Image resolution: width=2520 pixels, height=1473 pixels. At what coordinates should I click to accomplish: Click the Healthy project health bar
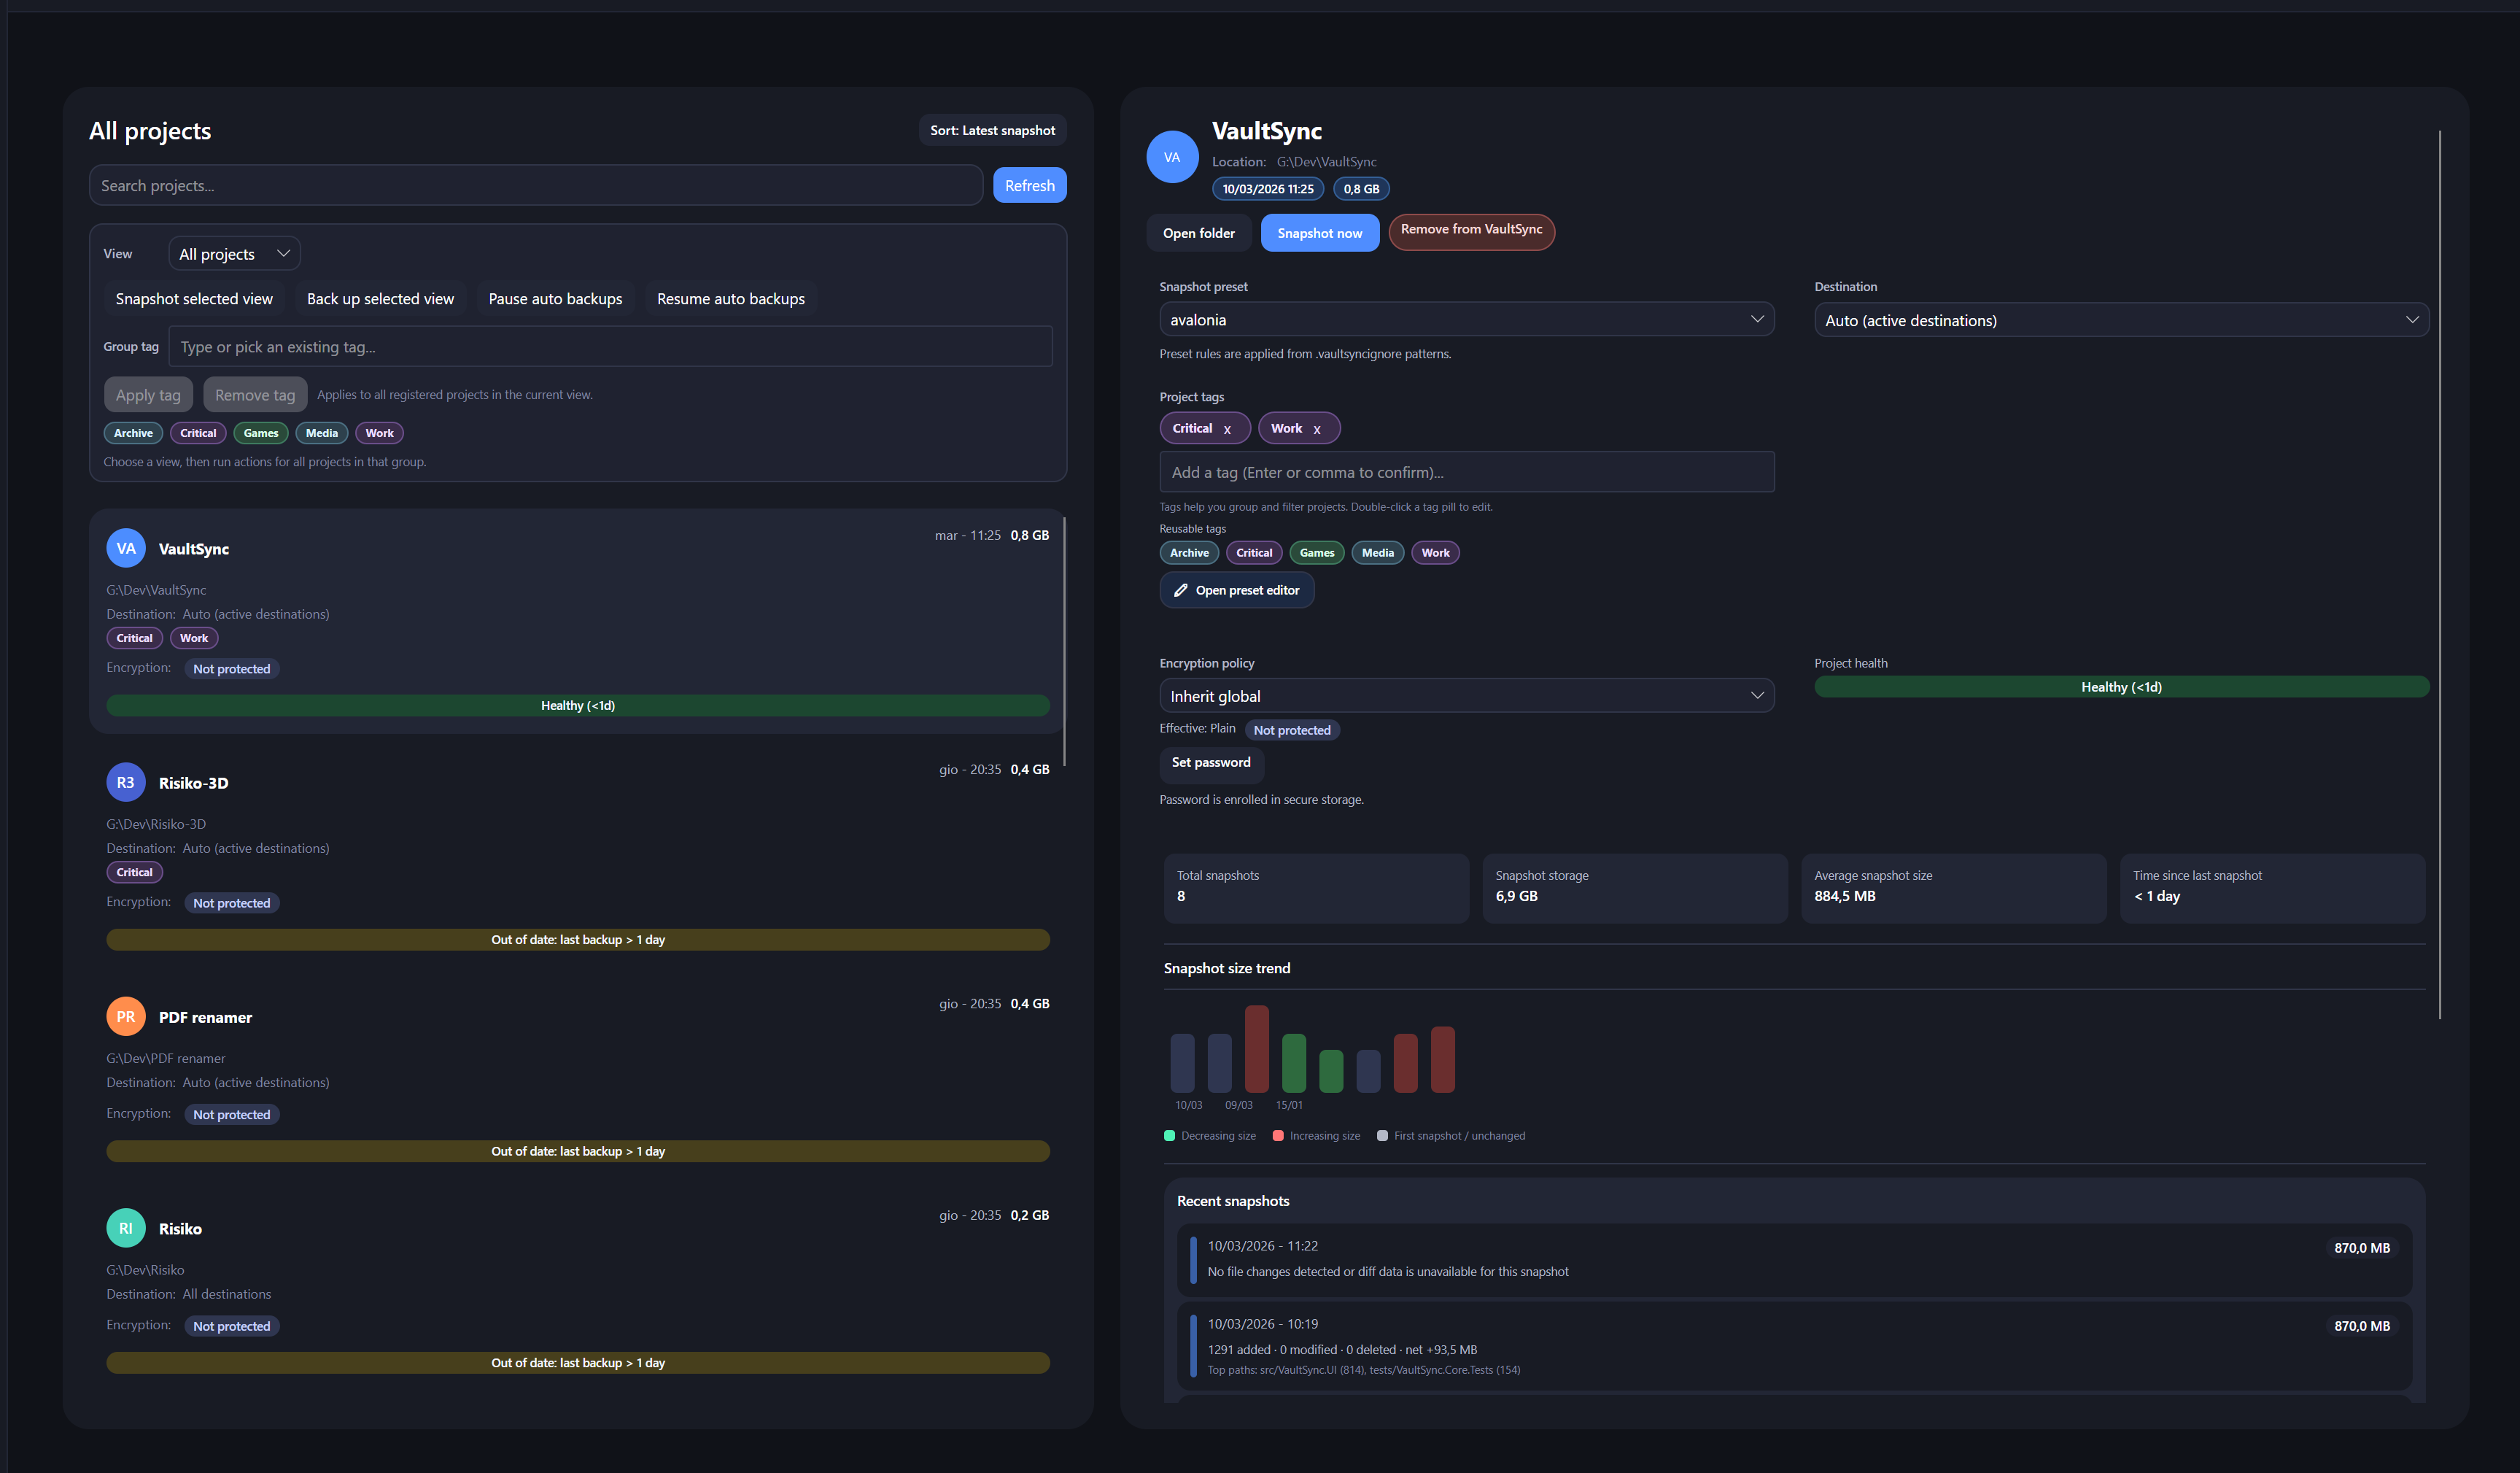click(x=2121, y=687)
